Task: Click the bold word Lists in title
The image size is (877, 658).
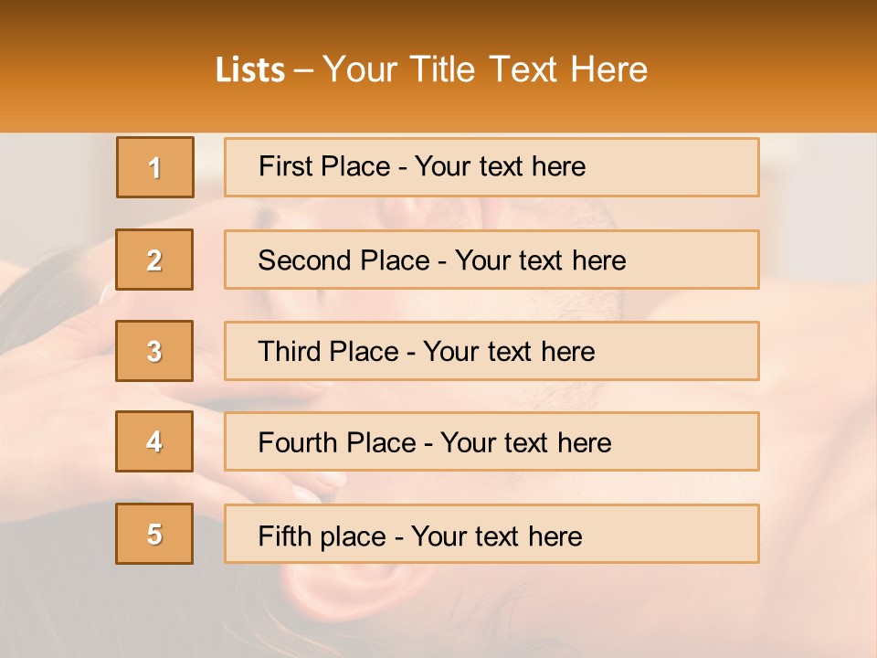Action: pyautogui.click(x=250, y=70)
